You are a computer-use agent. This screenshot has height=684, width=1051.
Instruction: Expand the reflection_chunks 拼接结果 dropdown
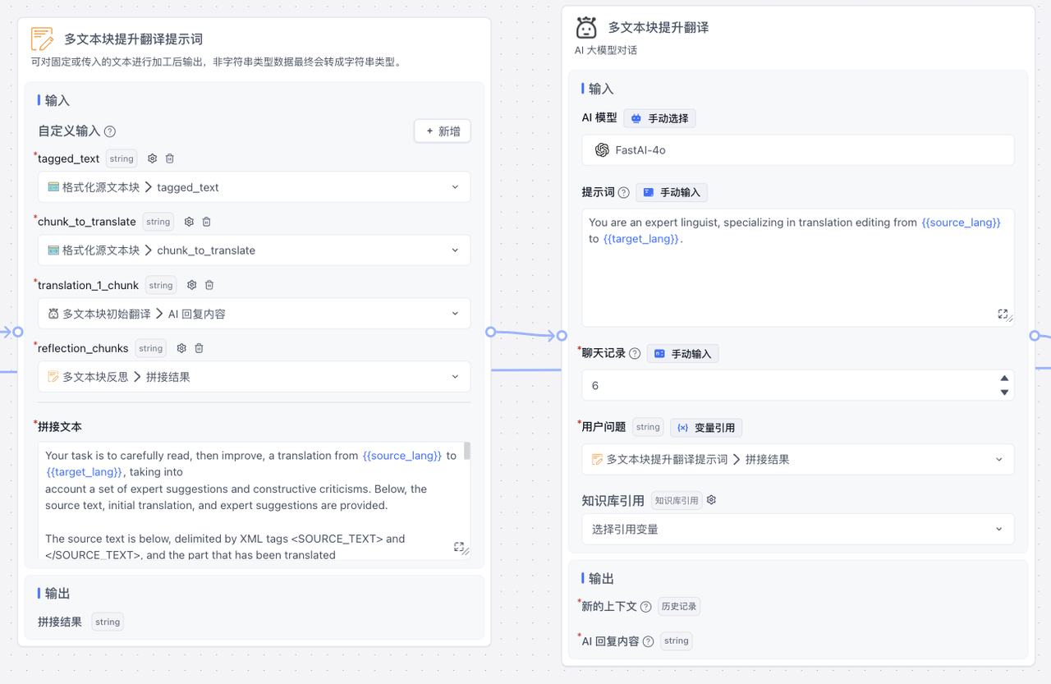pos(254,377)
